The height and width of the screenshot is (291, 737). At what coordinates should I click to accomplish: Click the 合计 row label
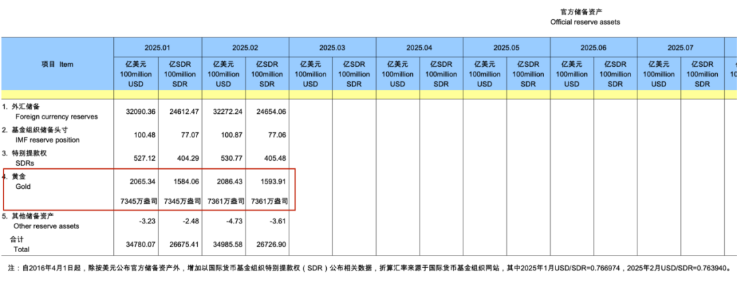[x=17, y=239]
